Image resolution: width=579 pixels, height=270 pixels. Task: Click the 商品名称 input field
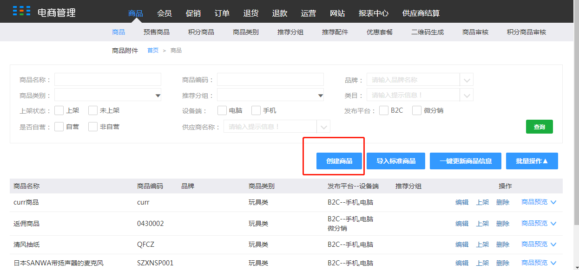point(108,79)
